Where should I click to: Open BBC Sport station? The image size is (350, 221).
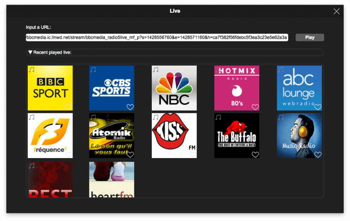(x=50, y=88)
